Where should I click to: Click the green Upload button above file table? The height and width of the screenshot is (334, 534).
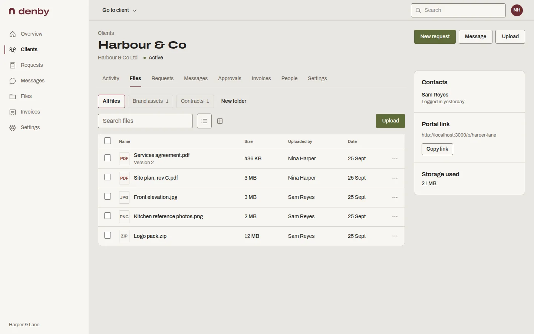coord(390,121)
